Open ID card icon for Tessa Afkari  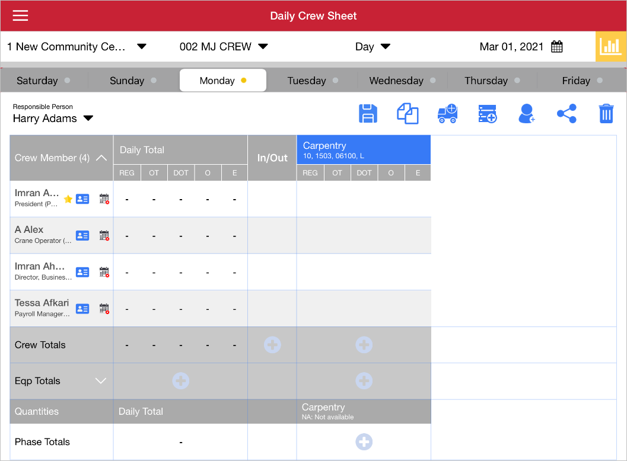click(x=82, y=309)
